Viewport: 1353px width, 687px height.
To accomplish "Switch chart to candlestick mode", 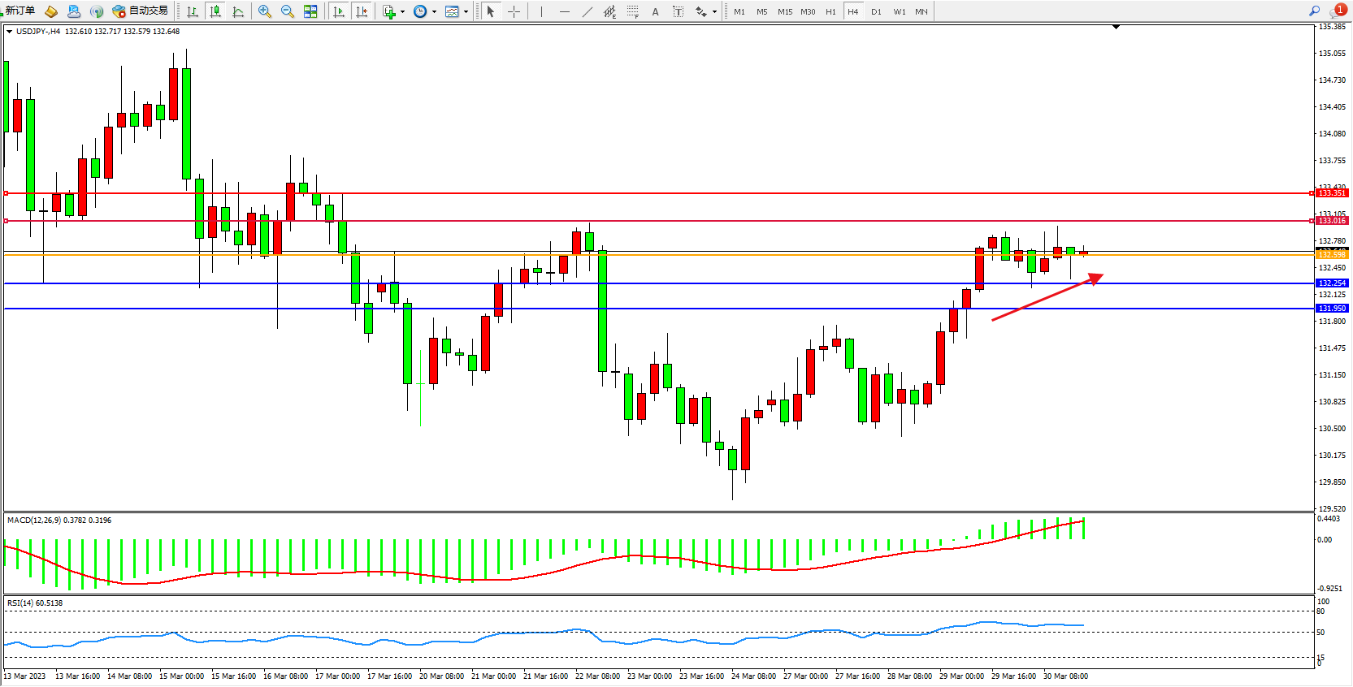I will [215, 11].
